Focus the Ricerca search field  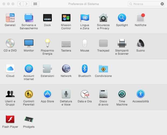click(x=146, y=4)
